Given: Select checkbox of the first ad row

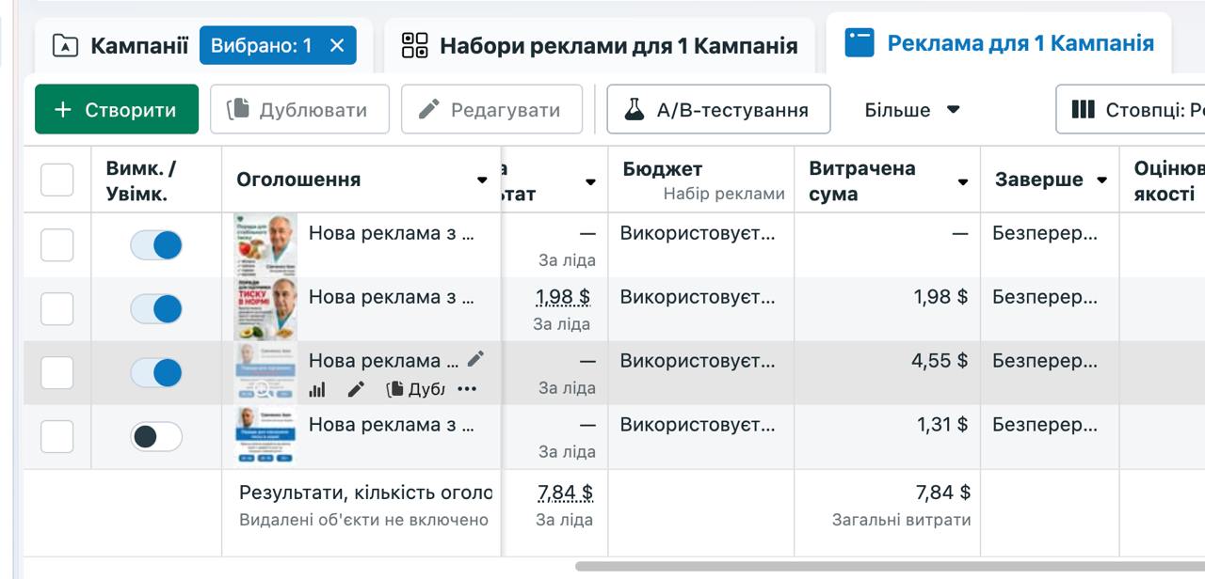Looking at the screenshot, I should click(x=57, y=245).
